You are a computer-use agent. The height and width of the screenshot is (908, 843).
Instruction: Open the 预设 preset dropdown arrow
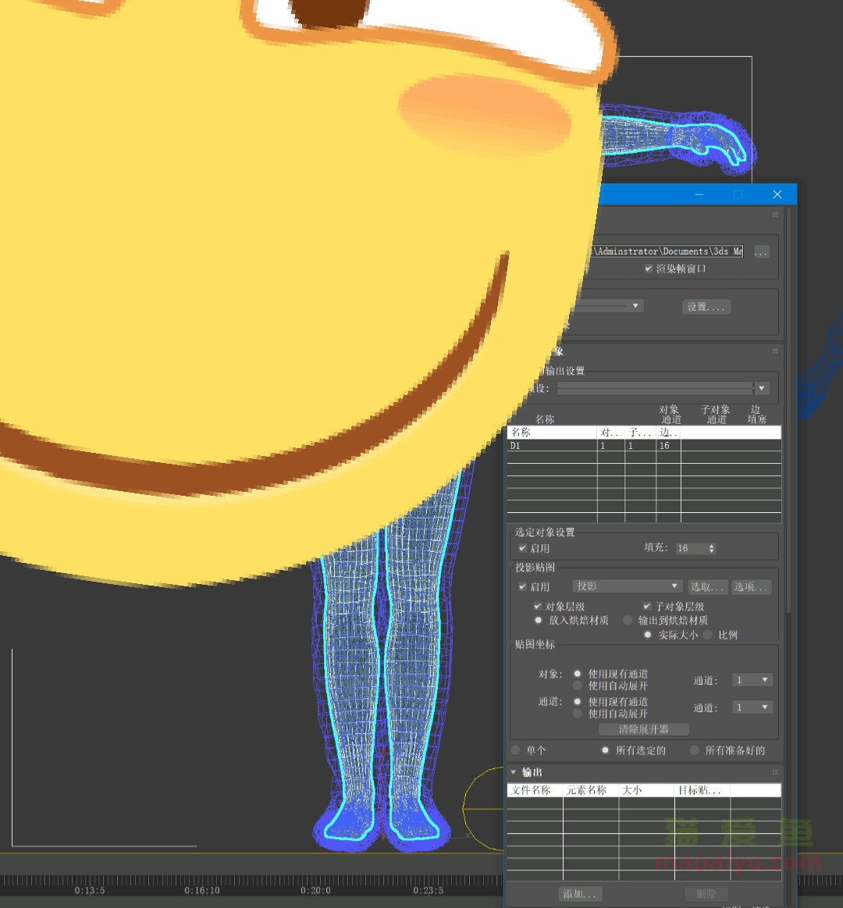tap(762, 388)
